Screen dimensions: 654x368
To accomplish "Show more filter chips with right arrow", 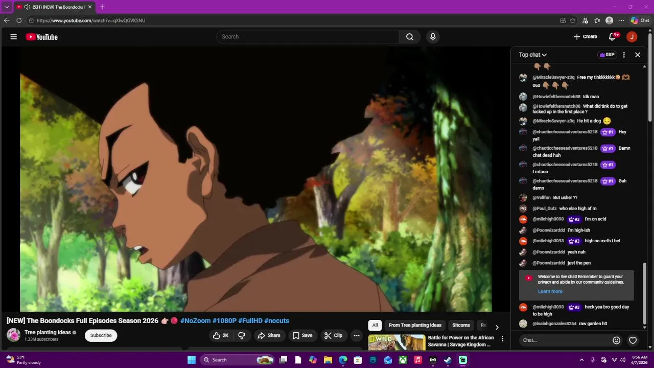I will 497,327.
